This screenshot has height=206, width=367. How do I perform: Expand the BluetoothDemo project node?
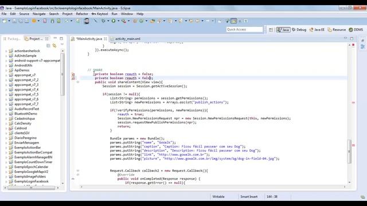point(6,114)
